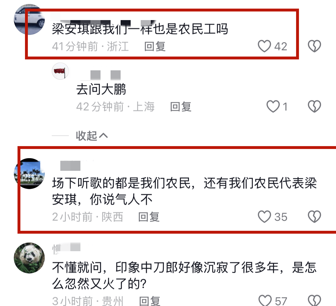336x306 pixels.
Task: Dislike the Guizhou comment about 刀郎
Action: [314, 301]
